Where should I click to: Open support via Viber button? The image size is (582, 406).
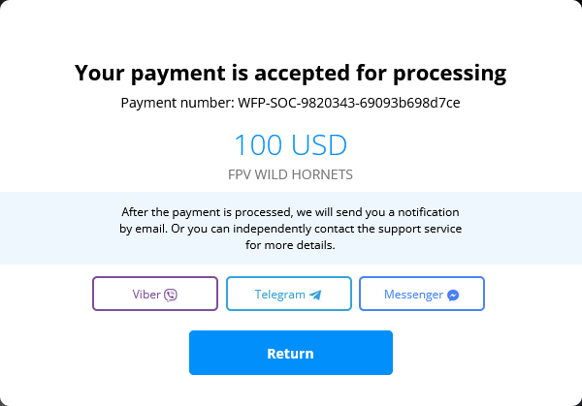click(155, 294)
